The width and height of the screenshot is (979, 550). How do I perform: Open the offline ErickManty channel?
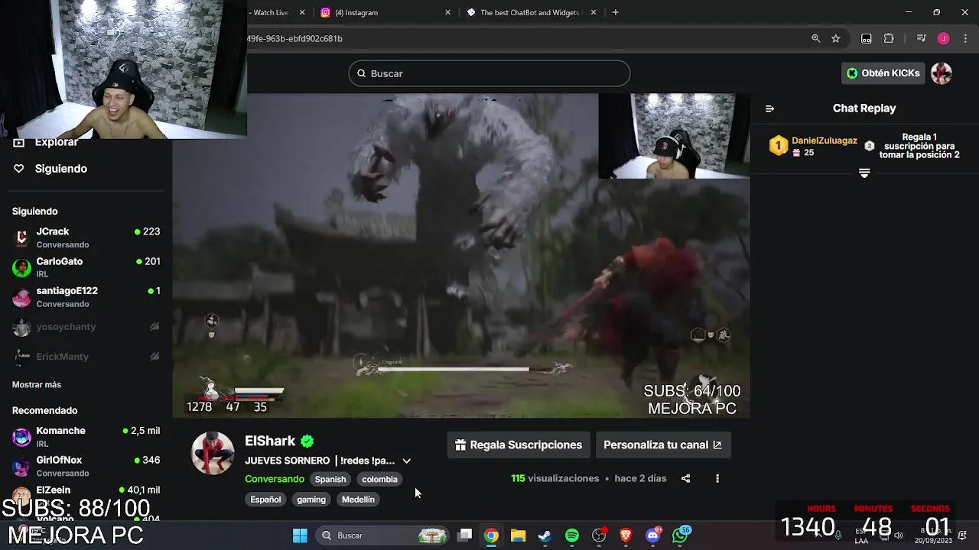click(x=86, y=357)
